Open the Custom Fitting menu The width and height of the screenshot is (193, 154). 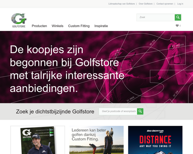coord(79,26)
